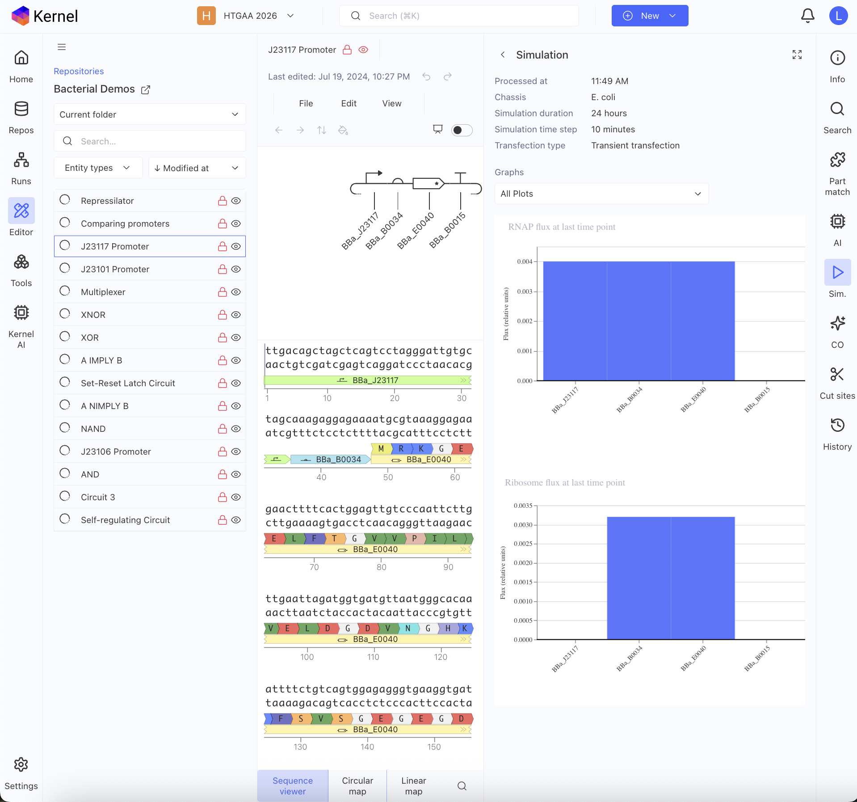Open the Cut sites tool

pos(837,383)
